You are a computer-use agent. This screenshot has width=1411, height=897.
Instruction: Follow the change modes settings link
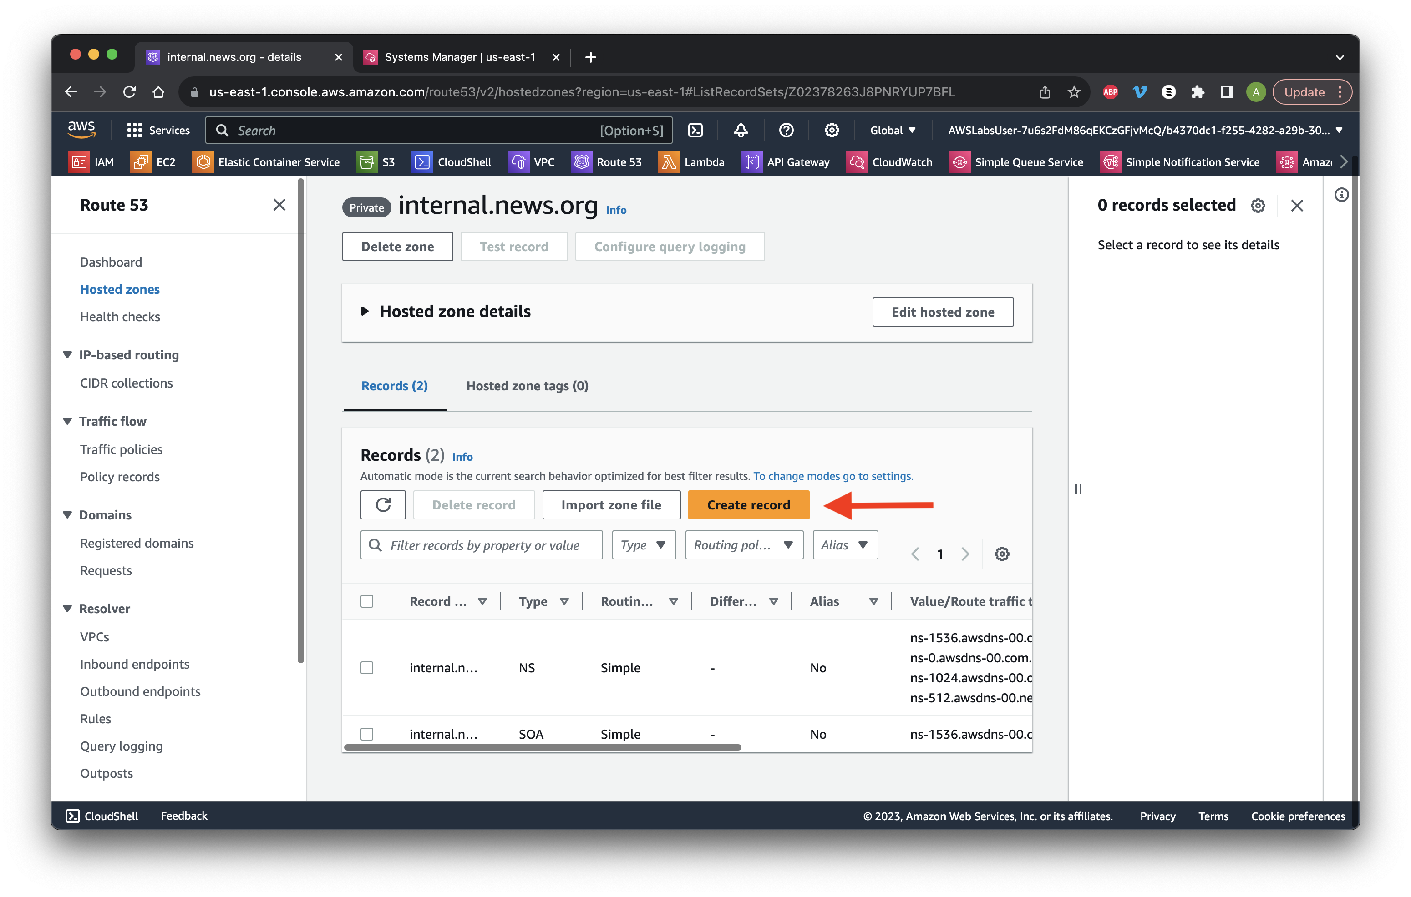pos(832,476)
